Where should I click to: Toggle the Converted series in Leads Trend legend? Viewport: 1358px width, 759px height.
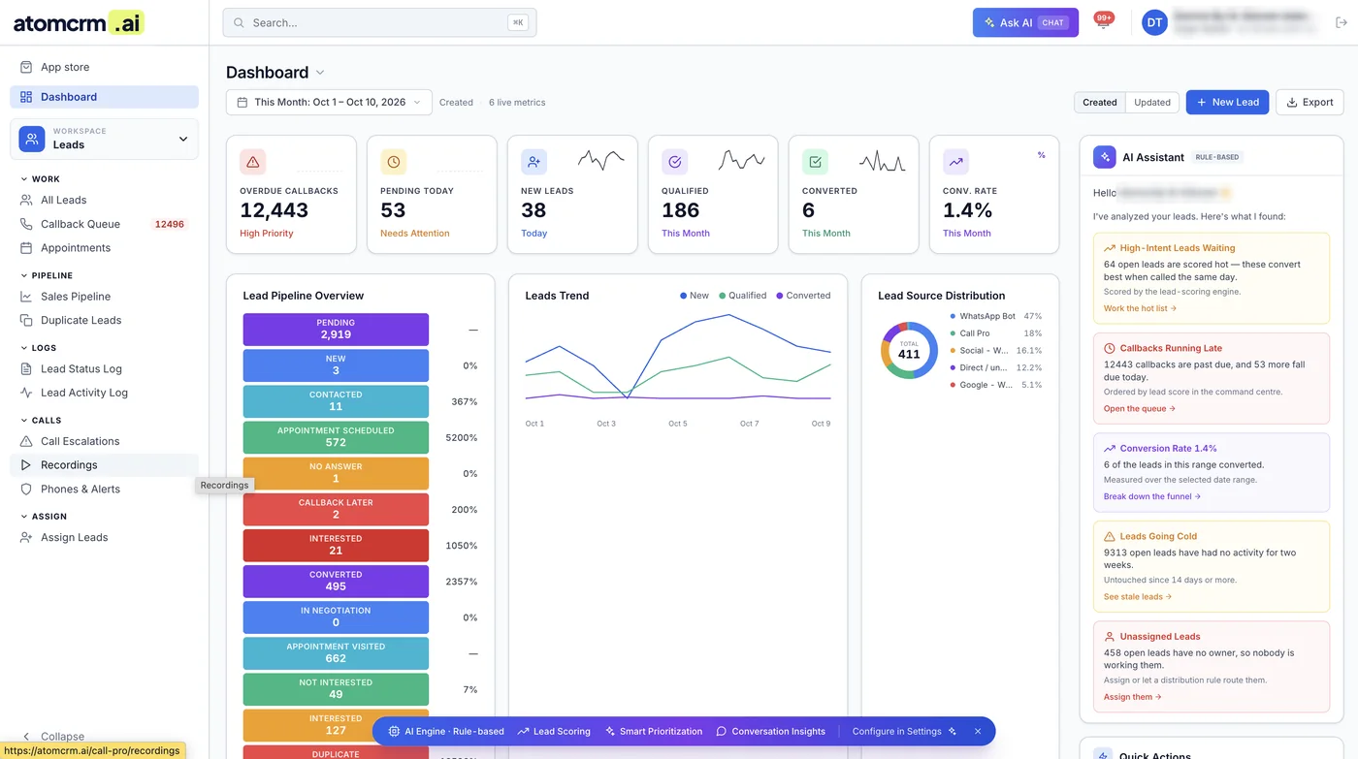(803, 296)
